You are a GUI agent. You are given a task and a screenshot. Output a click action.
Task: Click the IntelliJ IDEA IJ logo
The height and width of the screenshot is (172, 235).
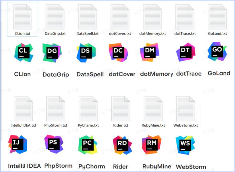pyautogui.click(x=18, y=144)
